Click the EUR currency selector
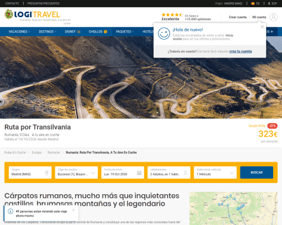The width and height of the screenshot is (282, 225). tap(273, 4)
